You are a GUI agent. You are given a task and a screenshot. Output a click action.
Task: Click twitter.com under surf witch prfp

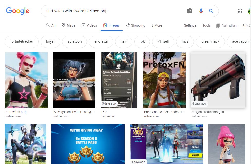coord(13,117)
